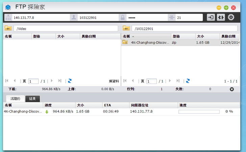The image size is (246, 152).
Task: Switch to the 活躍的 tab
Action: [15, 99]
